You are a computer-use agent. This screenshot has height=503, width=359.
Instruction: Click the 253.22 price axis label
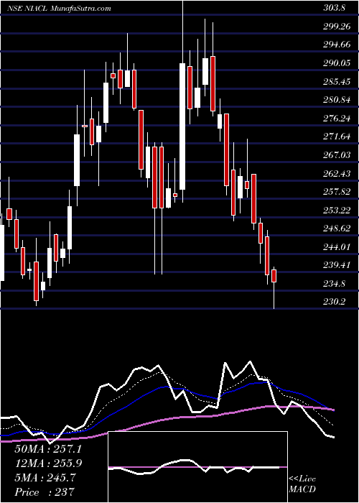tap(337, 211)
